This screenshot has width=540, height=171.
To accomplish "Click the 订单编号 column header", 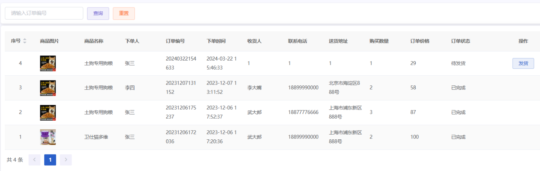I will (175, 41).
